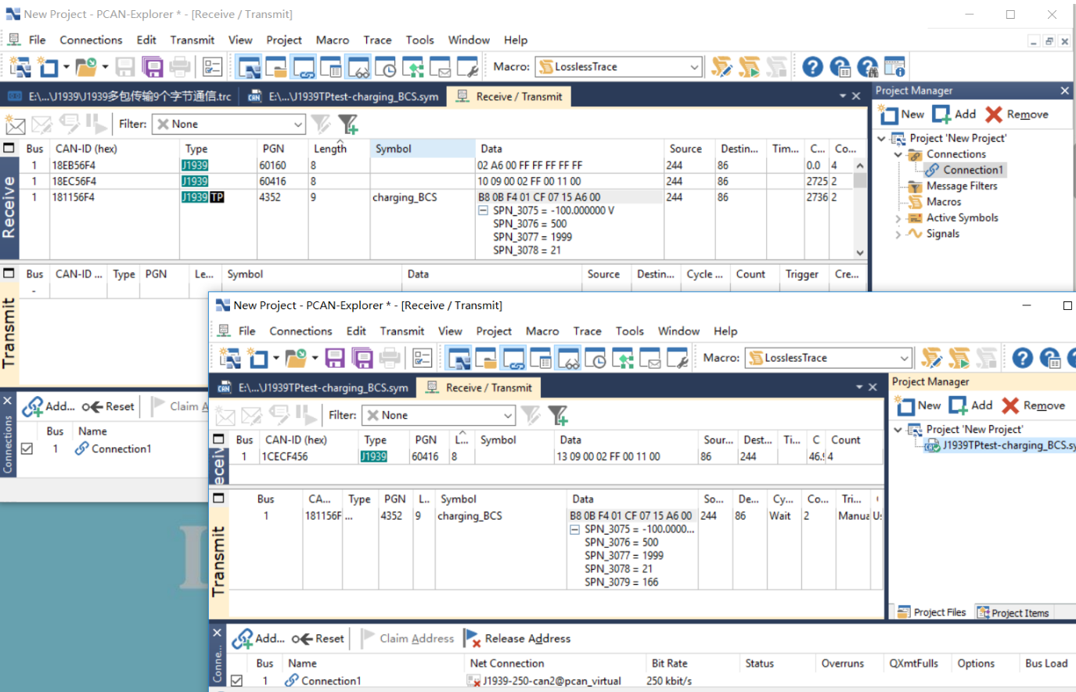Switch to J1939TPtest-charging_BCS.sym tab in front window
Screen dimensions: 1076x692
[x=313, y=387]
